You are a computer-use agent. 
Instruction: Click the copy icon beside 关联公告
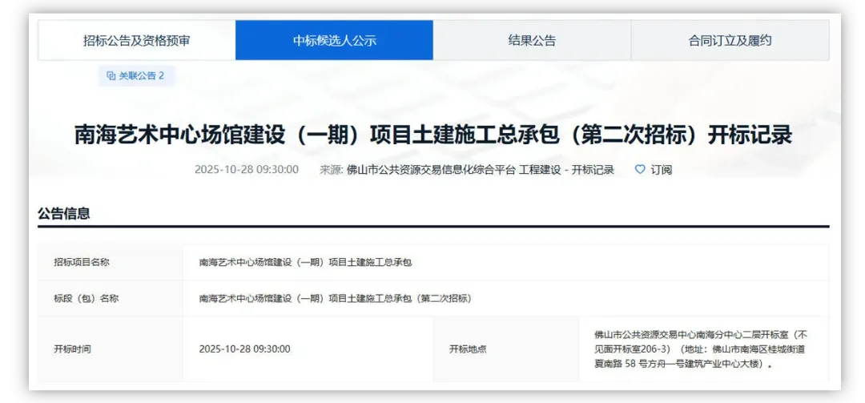[111, 75]
